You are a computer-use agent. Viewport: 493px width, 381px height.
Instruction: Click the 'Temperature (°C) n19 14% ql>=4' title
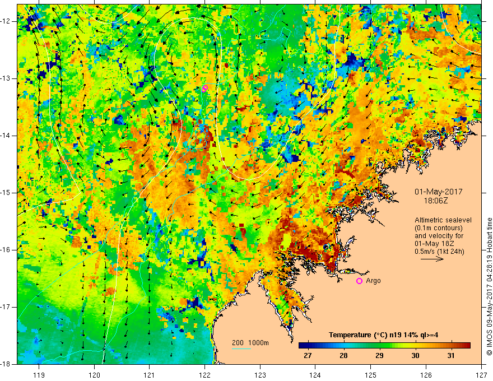(x=384, y=335)
